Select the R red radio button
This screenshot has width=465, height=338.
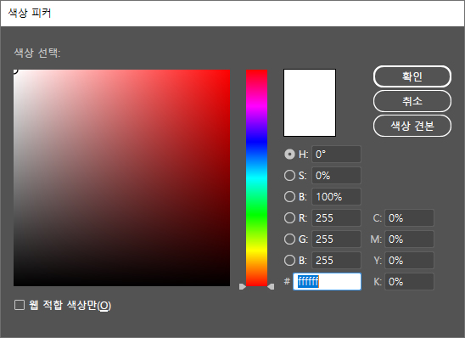pos(289,217)
